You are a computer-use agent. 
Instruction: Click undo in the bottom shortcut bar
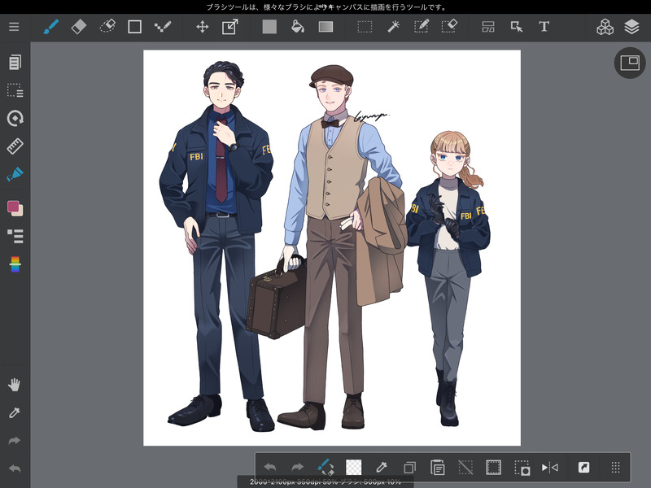pos(270,468)
